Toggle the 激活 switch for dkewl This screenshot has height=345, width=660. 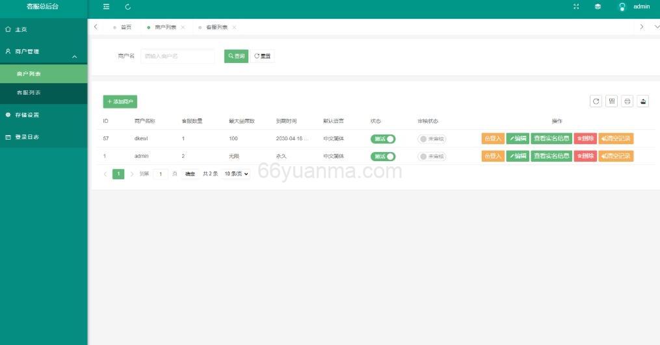pos(383,138)
